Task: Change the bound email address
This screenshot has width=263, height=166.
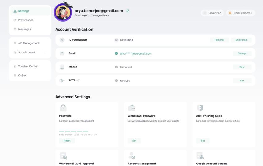Action: coord(242,54)
